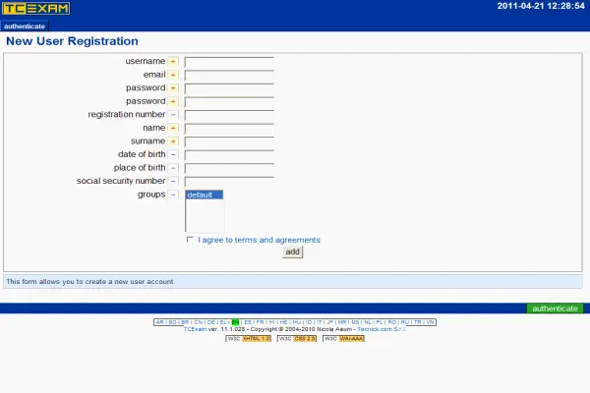Screen dimensions: 590x393
Task: Open the authenticate tab at top left
Action: 25,26
